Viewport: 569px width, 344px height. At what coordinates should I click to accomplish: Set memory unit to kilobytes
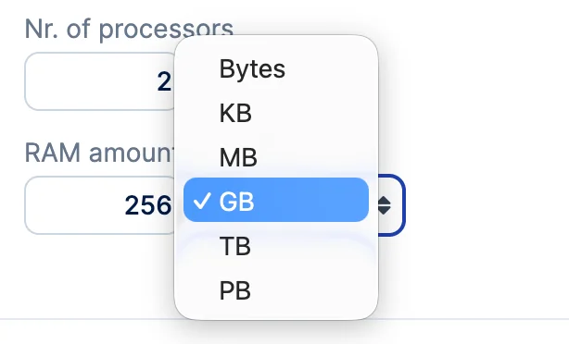coord(276,113)
